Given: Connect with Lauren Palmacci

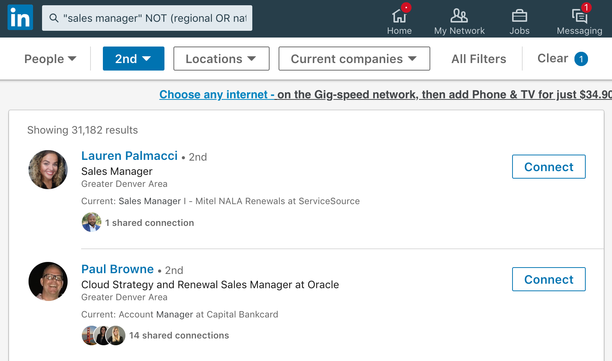Looking at the screenshot, I should [x=549, y=167].
